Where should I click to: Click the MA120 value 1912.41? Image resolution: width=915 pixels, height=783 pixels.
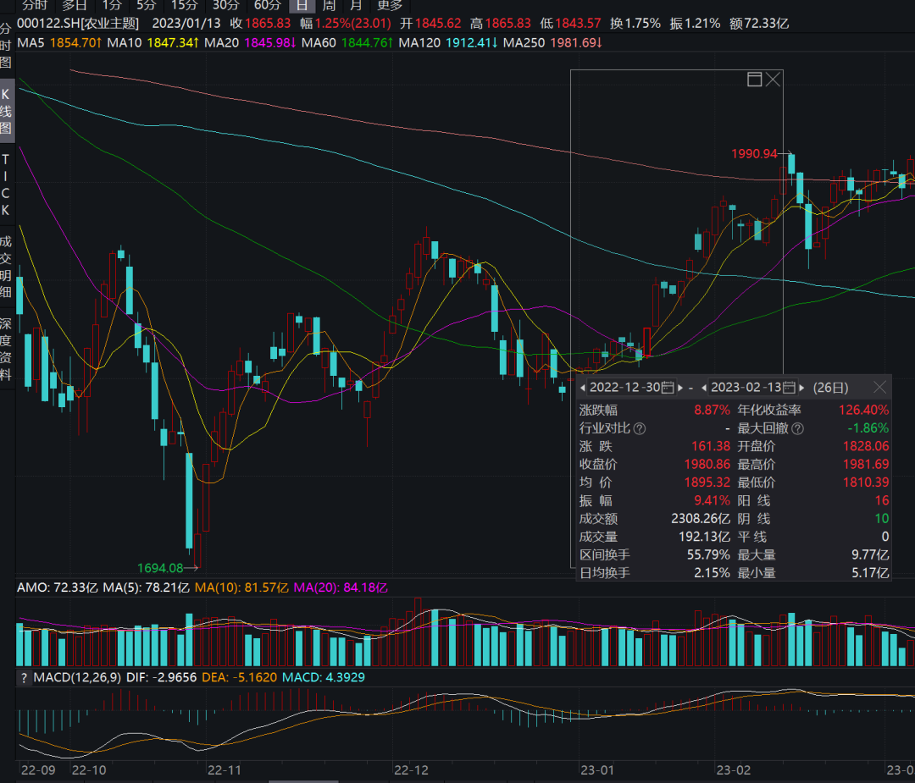[x=472, y=42]
